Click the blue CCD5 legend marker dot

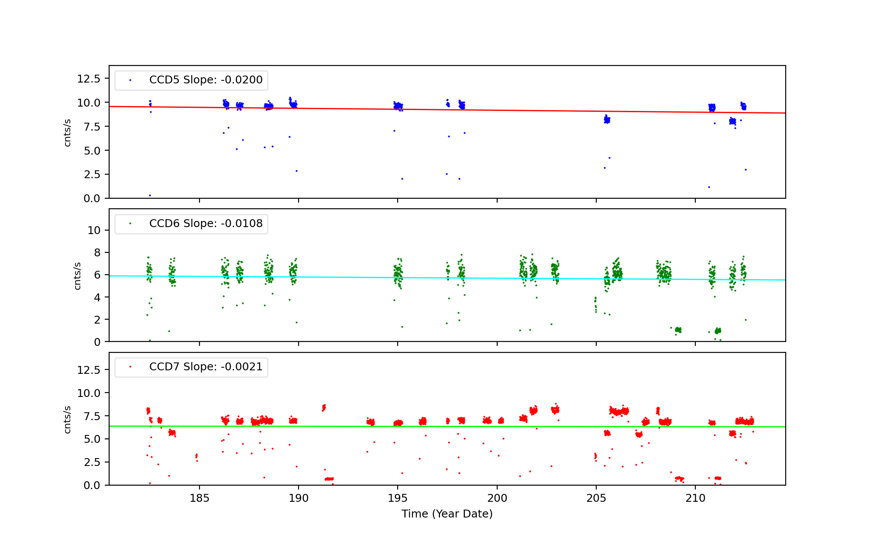click(x=130, y=80)
